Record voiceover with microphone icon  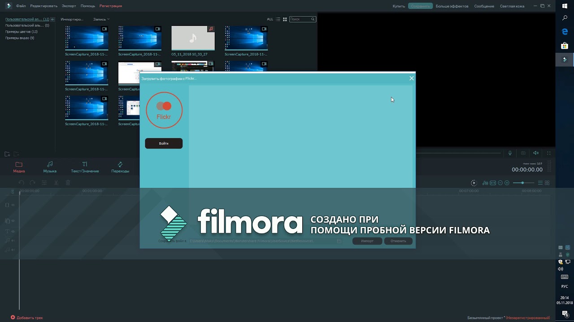coord(510,153)
